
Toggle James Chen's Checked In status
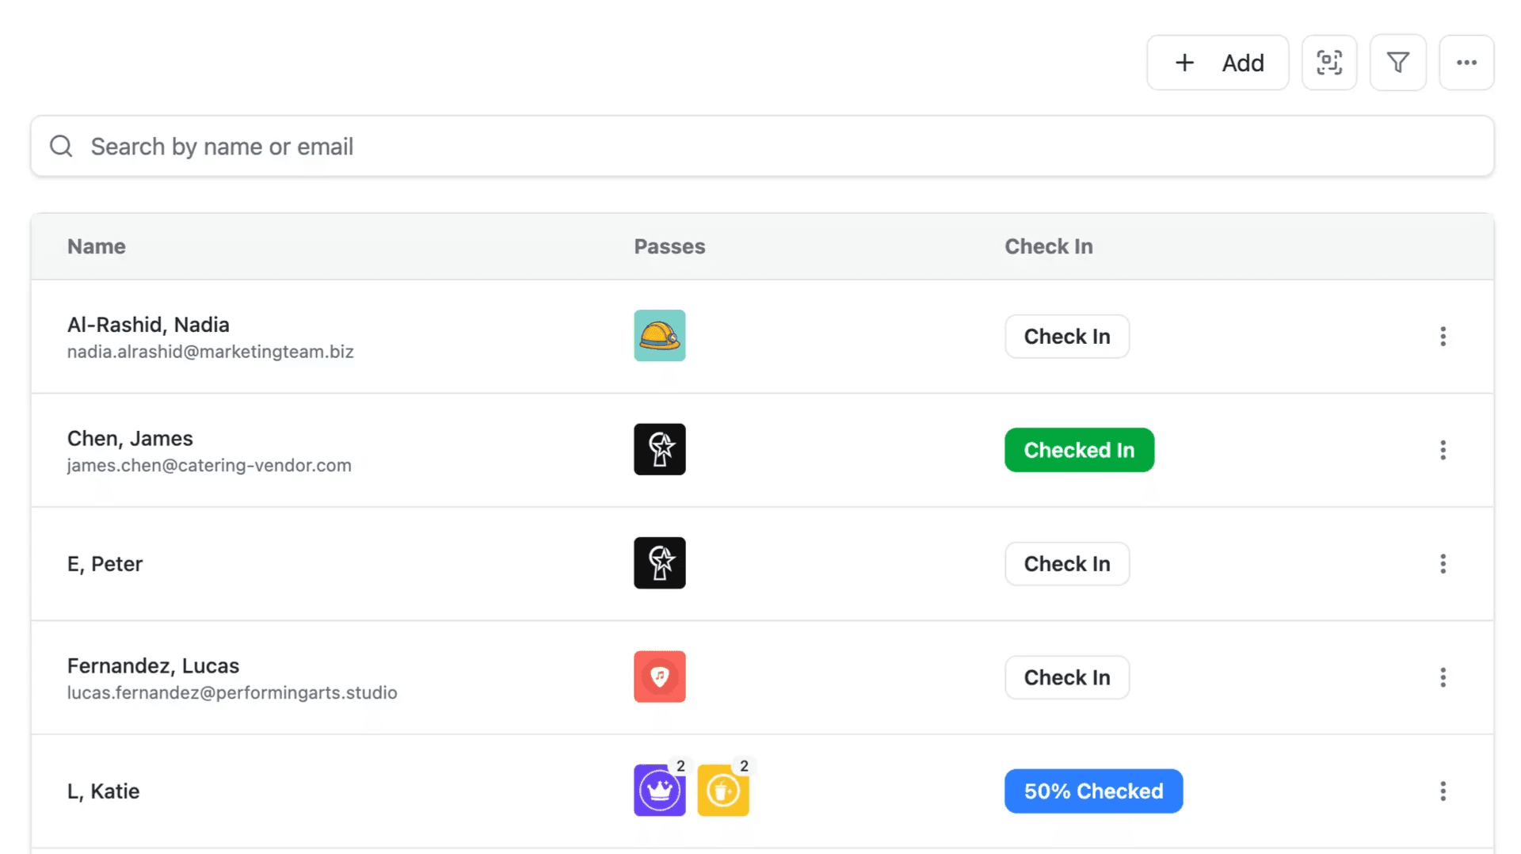[x=1079, y=450]
